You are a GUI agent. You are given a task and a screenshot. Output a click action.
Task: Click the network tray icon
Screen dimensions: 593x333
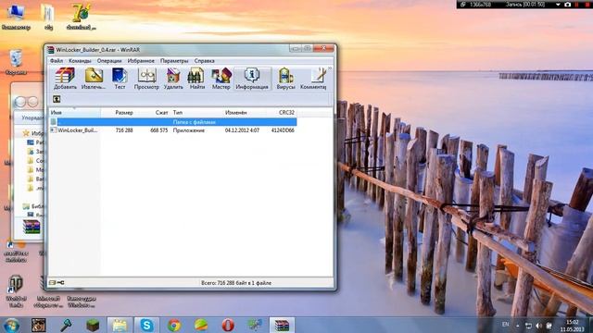(528, 326)
